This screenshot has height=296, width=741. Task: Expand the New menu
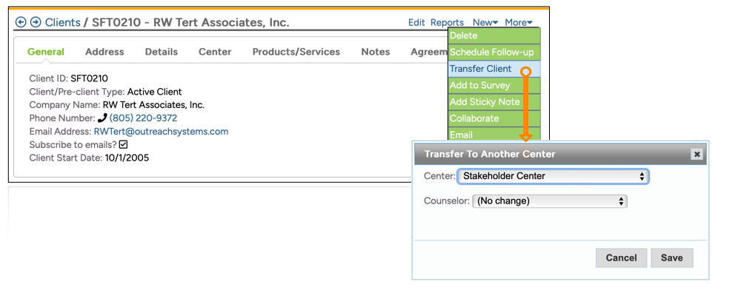(x=485, y=23)
